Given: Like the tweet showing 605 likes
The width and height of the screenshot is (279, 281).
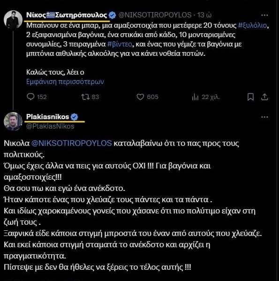Looking at the screenshot, I should click(x=140, y=97).
